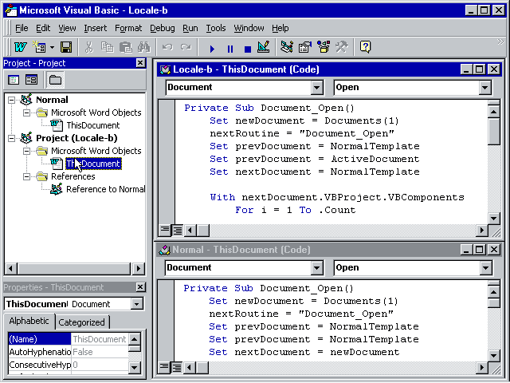Click the View Code button in Project panel
510x383 pixels.
(x=14, y=80)
